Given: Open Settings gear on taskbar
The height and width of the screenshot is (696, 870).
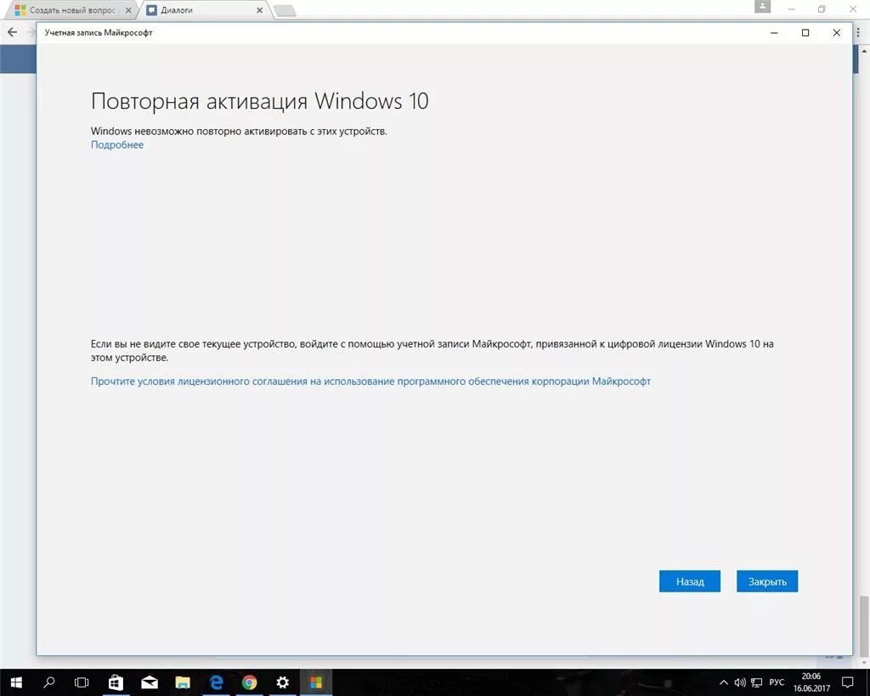Looking at the screenshot, I should pyautogui.click(x=282, y=682).
